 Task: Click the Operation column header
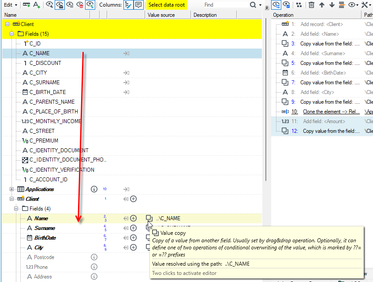tap(316, 15)
